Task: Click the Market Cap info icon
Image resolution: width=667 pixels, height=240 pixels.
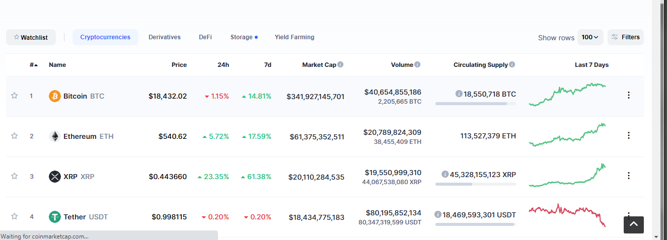Action: click(341, 64)
